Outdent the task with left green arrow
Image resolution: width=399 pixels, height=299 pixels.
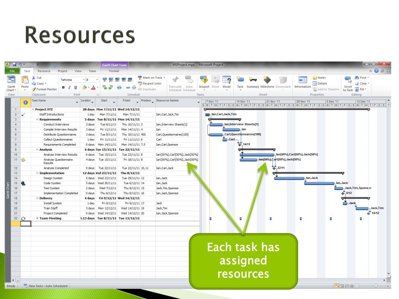pos(104,88)
